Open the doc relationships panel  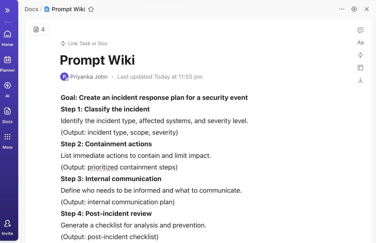pyautogui.click(x=360, y=55)
